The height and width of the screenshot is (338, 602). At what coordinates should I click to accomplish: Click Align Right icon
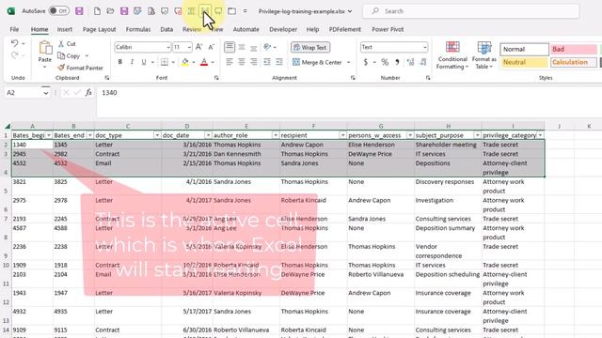[254, 62]
